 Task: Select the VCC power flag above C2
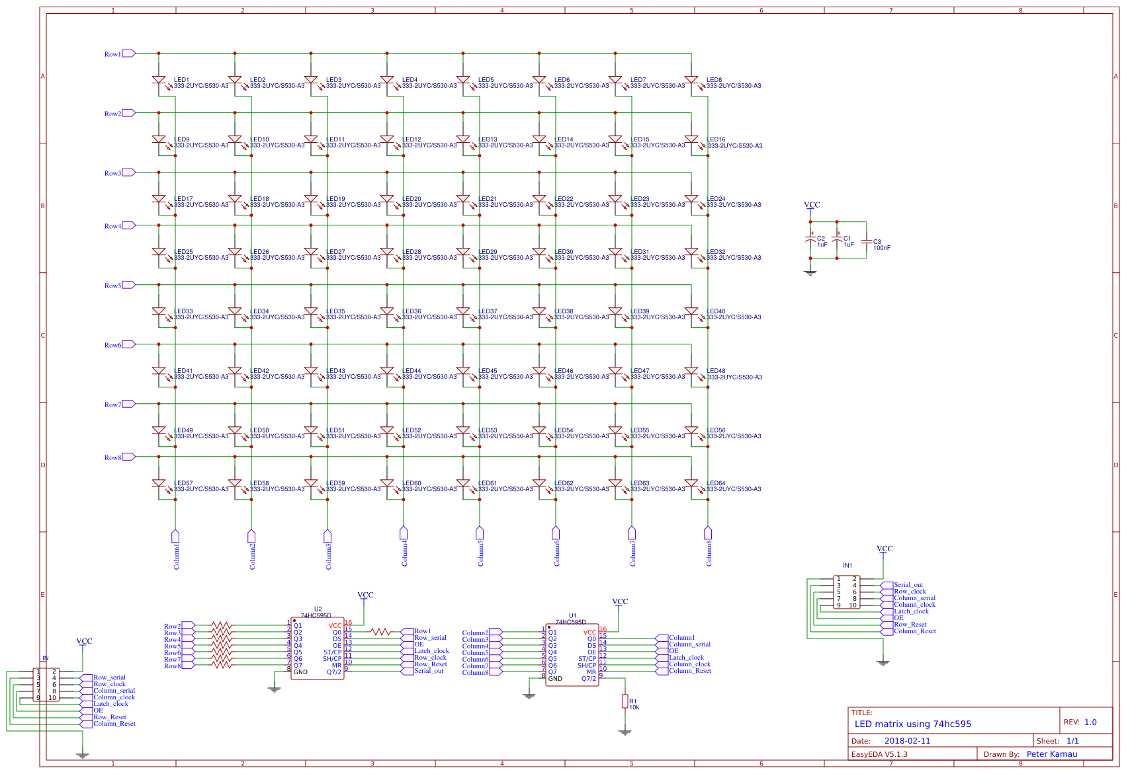(811, 205)
